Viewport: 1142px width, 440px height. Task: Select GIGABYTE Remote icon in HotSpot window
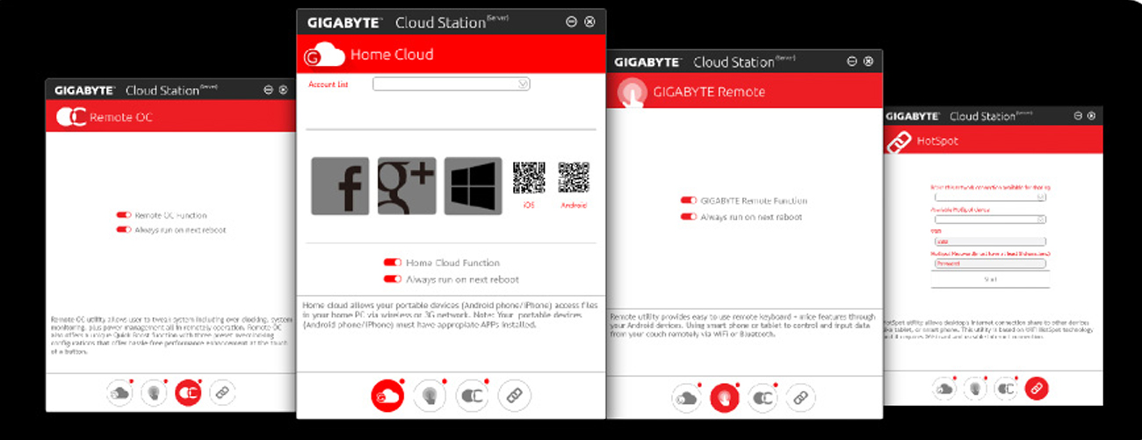coord(975,388)
